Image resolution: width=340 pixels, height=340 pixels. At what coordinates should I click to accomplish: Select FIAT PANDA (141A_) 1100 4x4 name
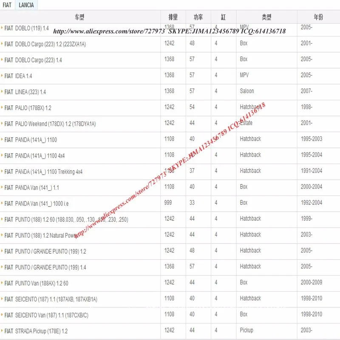point(34,156)
